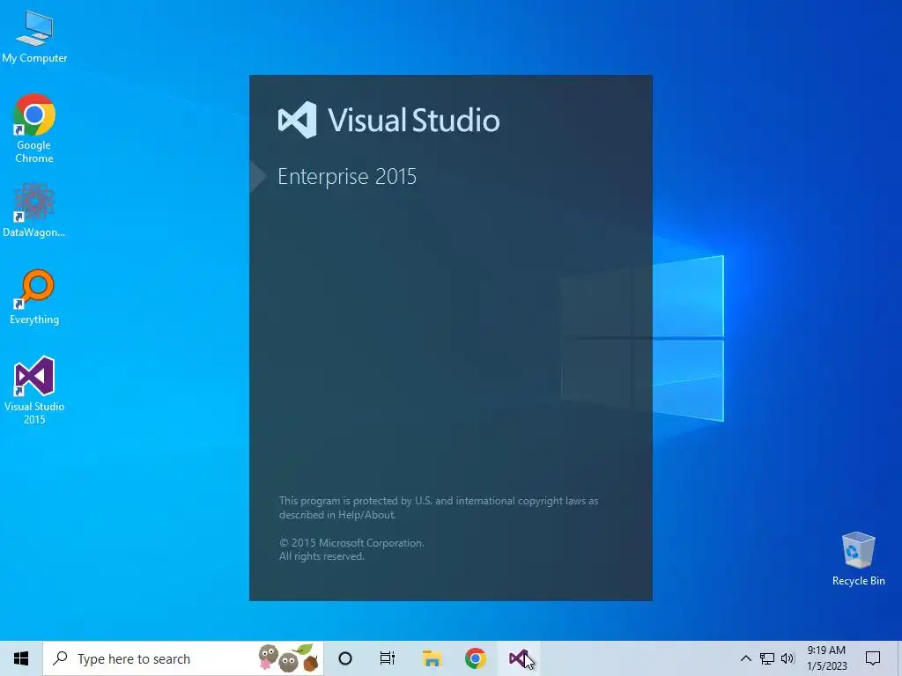Select the DataWagon desktop shortcut
This screenshot has width=902, height=676.
[x=34, y=210]
